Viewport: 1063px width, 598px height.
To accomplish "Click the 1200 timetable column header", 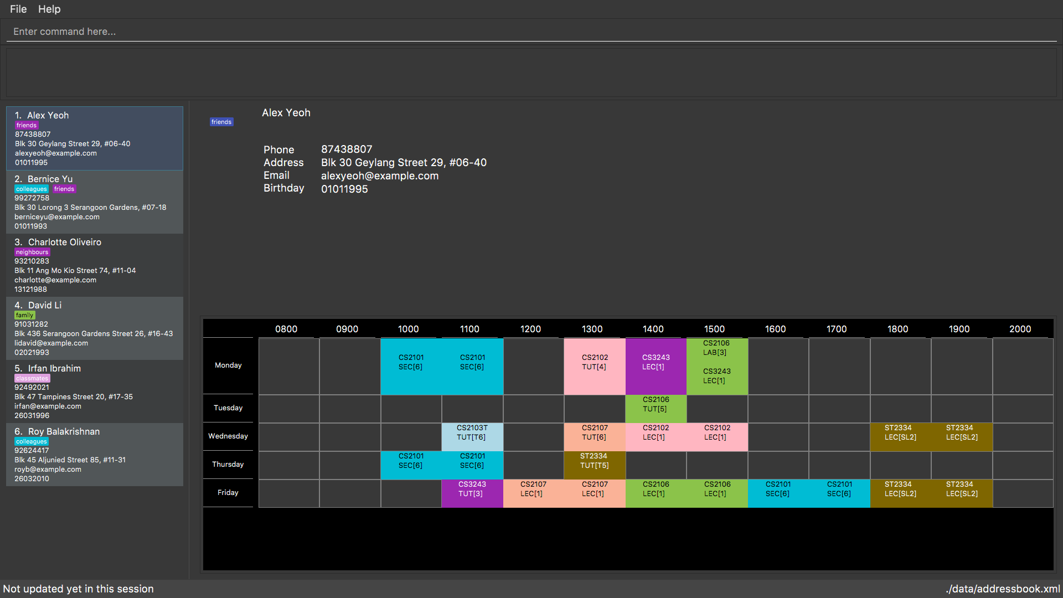I will click(530, 329).
